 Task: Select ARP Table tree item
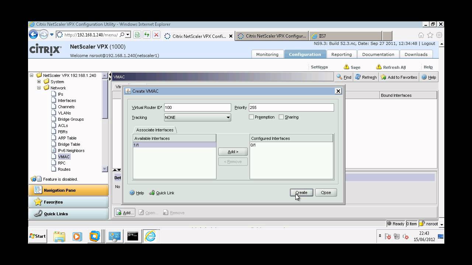[67, 138]
